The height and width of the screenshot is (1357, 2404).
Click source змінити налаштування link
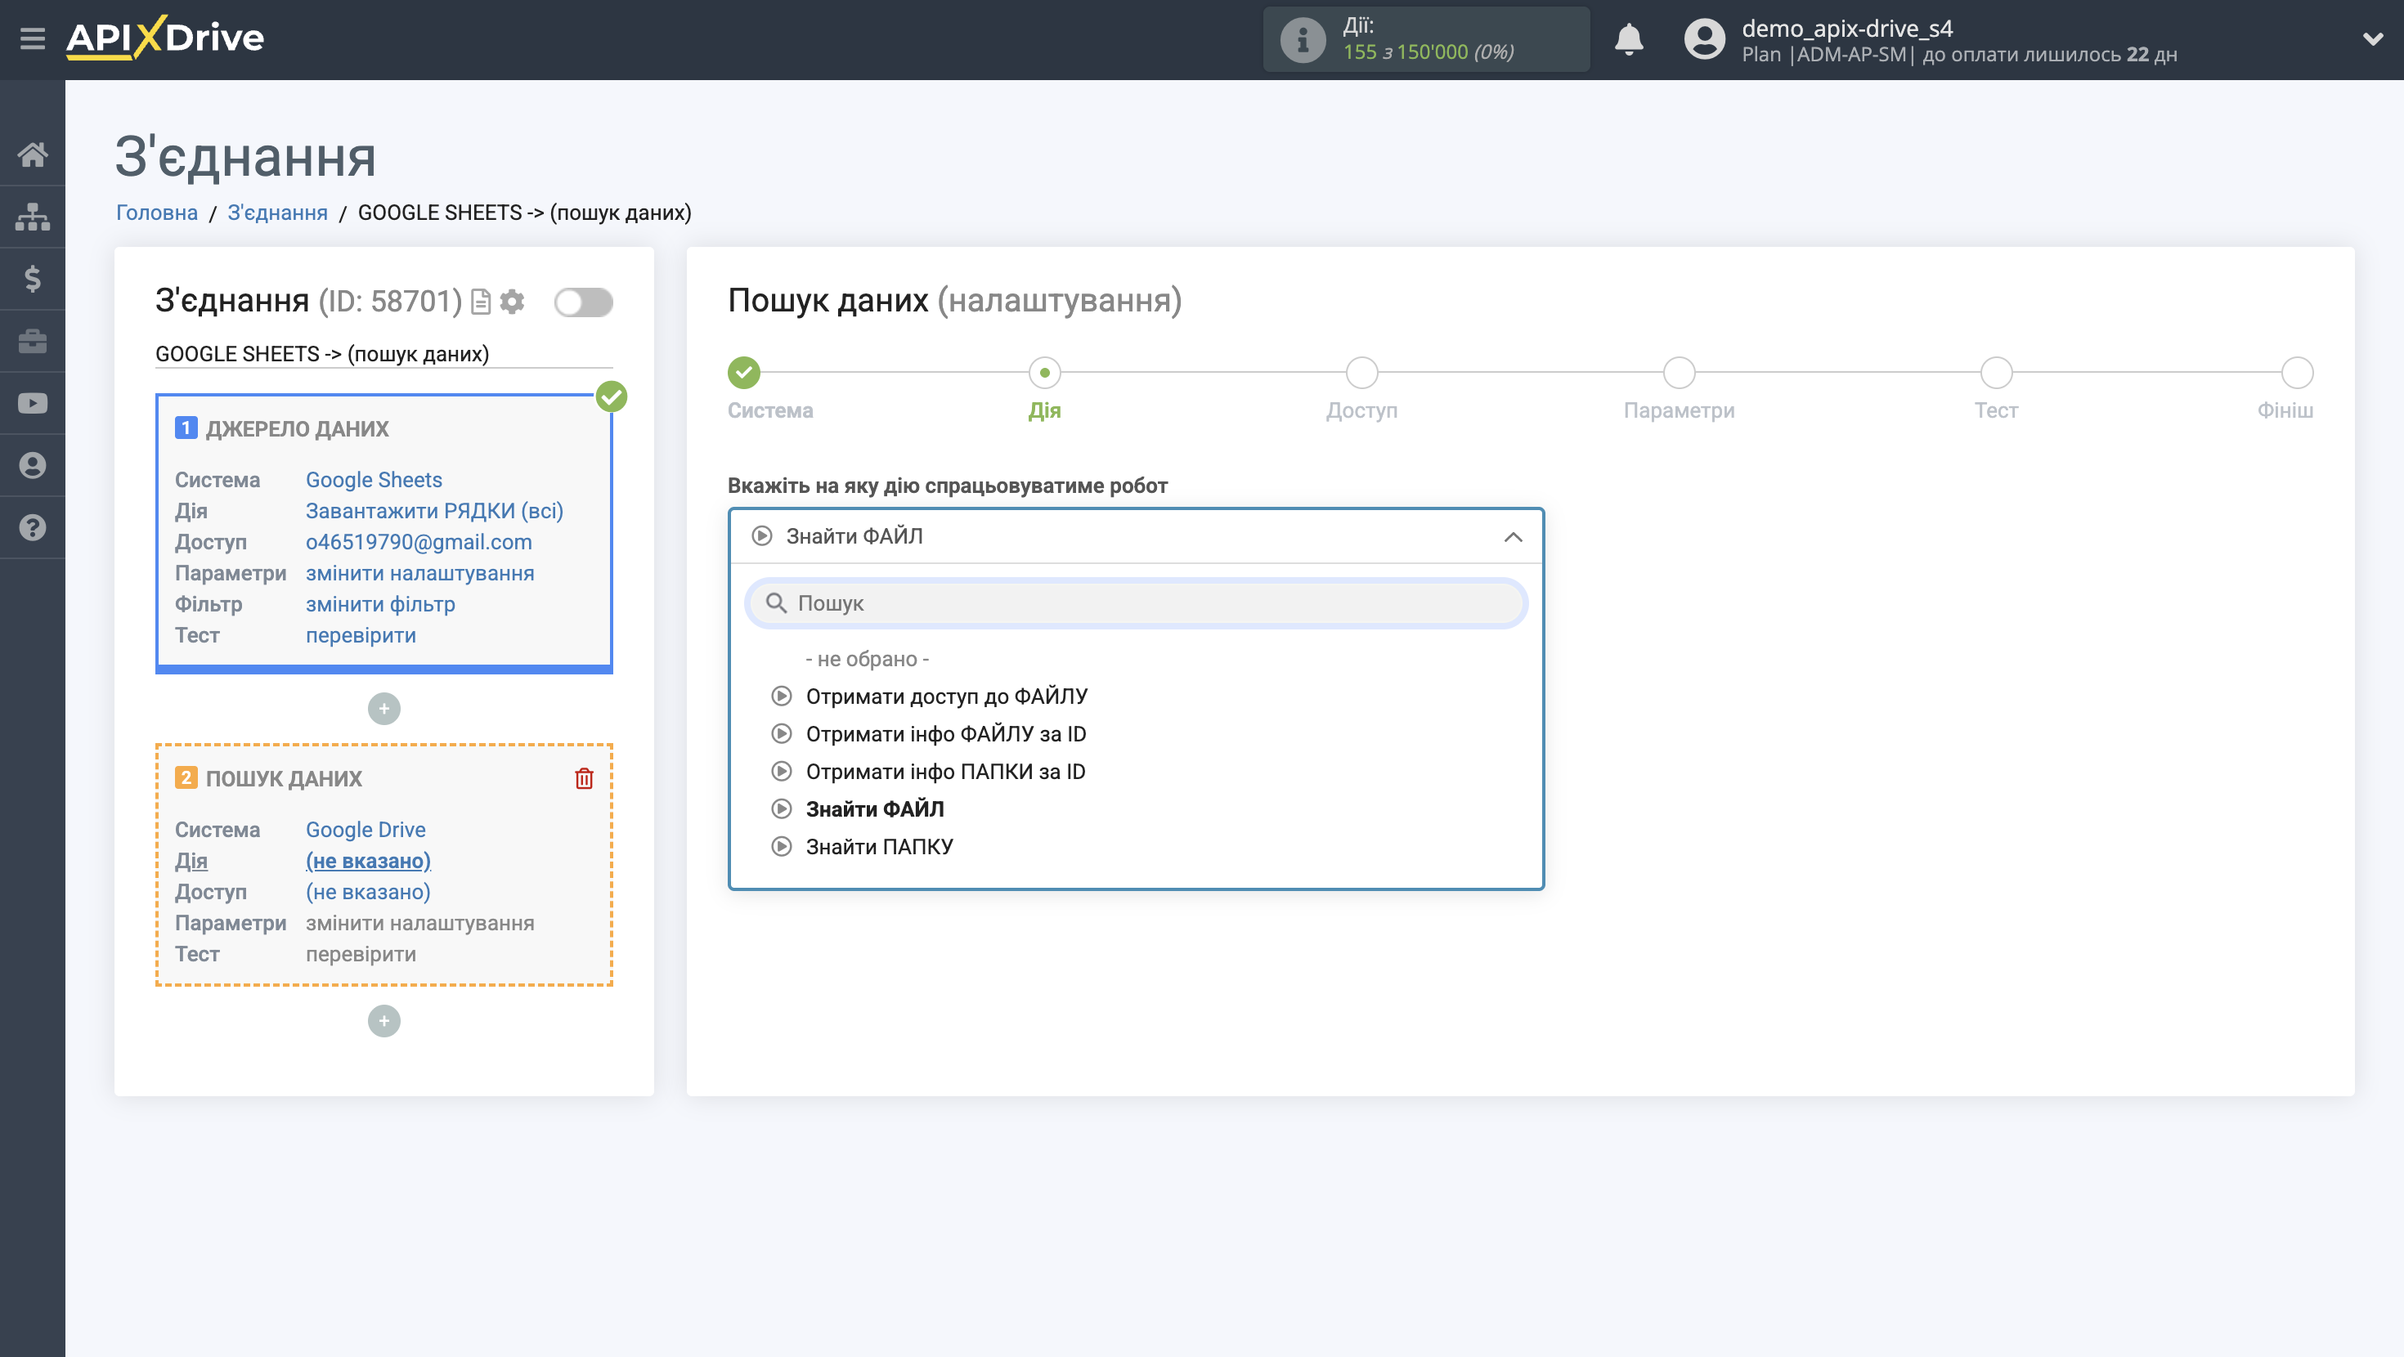tap(420, 573)
